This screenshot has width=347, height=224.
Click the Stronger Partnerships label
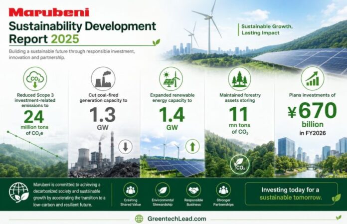click(223, 203)
